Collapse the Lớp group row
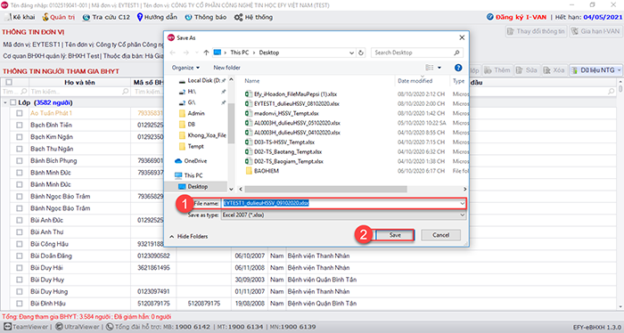The image size is (624, 333). click(5, 102)
